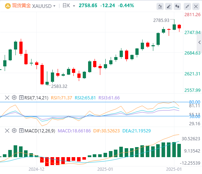Image resolution: width=202 pixels, height=174 pixels.
Task: Remove the RSI indicator panel
Action: (x=7, y=98)
